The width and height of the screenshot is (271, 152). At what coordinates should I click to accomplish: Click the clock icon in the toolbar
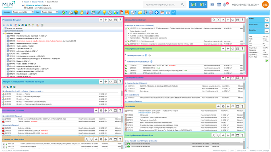110,12
